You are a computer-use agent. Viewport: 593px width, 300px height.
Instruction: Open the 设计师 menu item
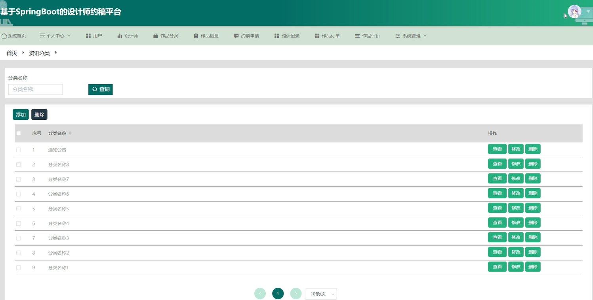coord(128,36)
